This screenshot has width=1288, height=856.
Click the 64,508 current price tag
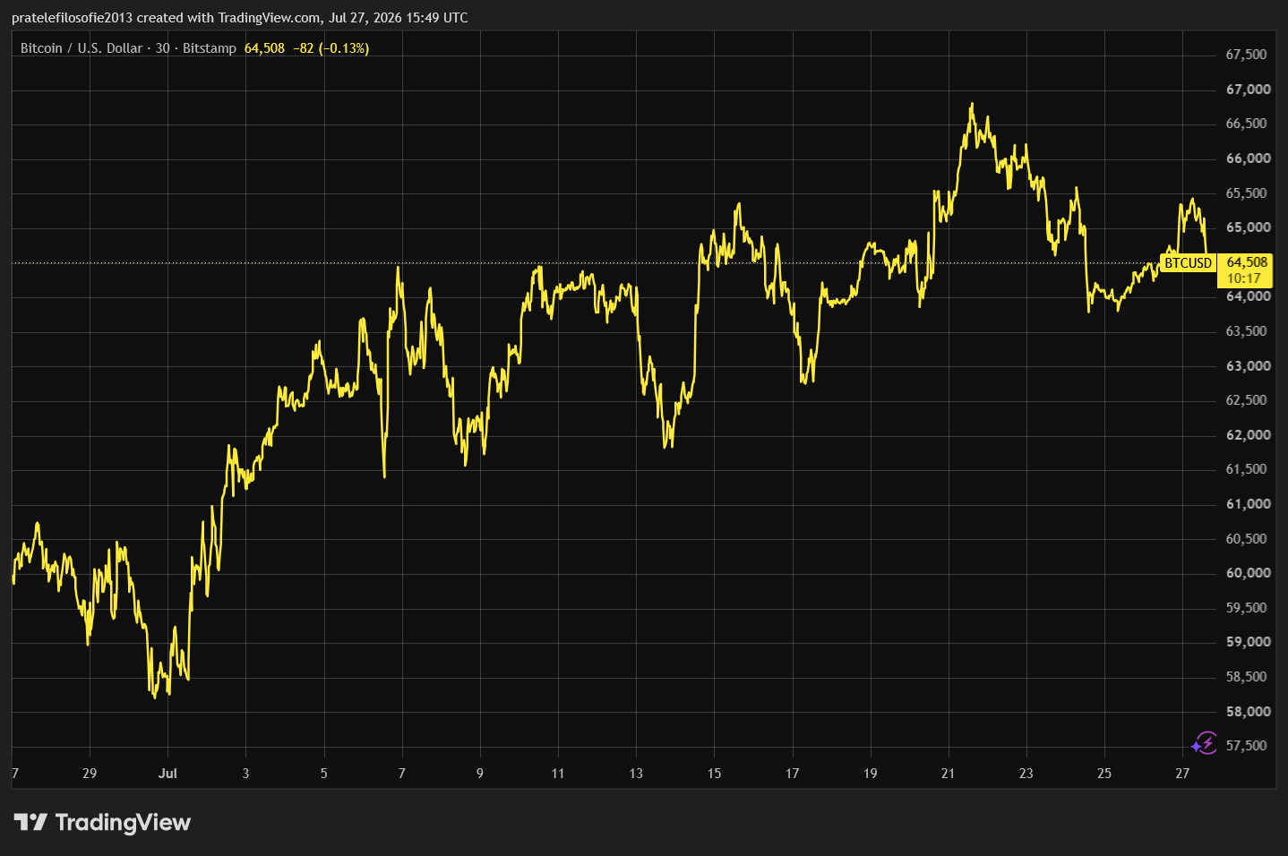(x=1246, y=262)
